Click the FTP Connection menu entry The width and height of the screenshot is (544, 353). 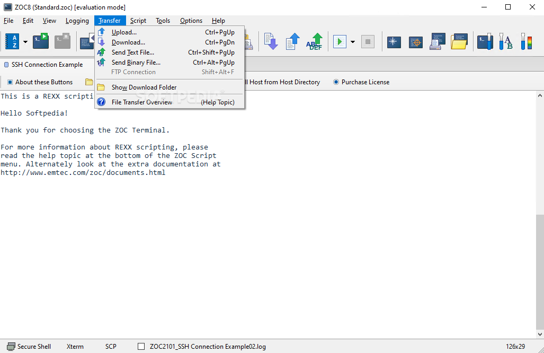coord(170,72)
